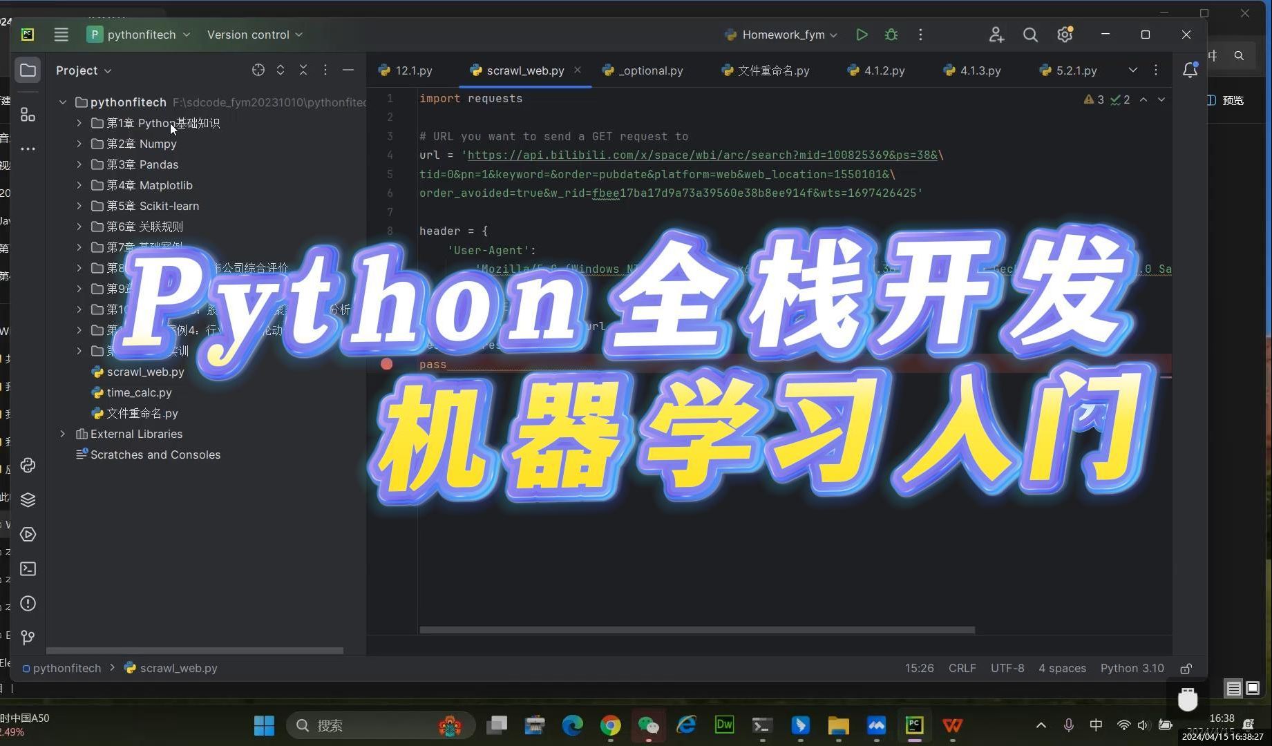Viewport: 1272px width, 746px height.
Task: Switch to 文件重命名.py tab
Action: [765, 70]
